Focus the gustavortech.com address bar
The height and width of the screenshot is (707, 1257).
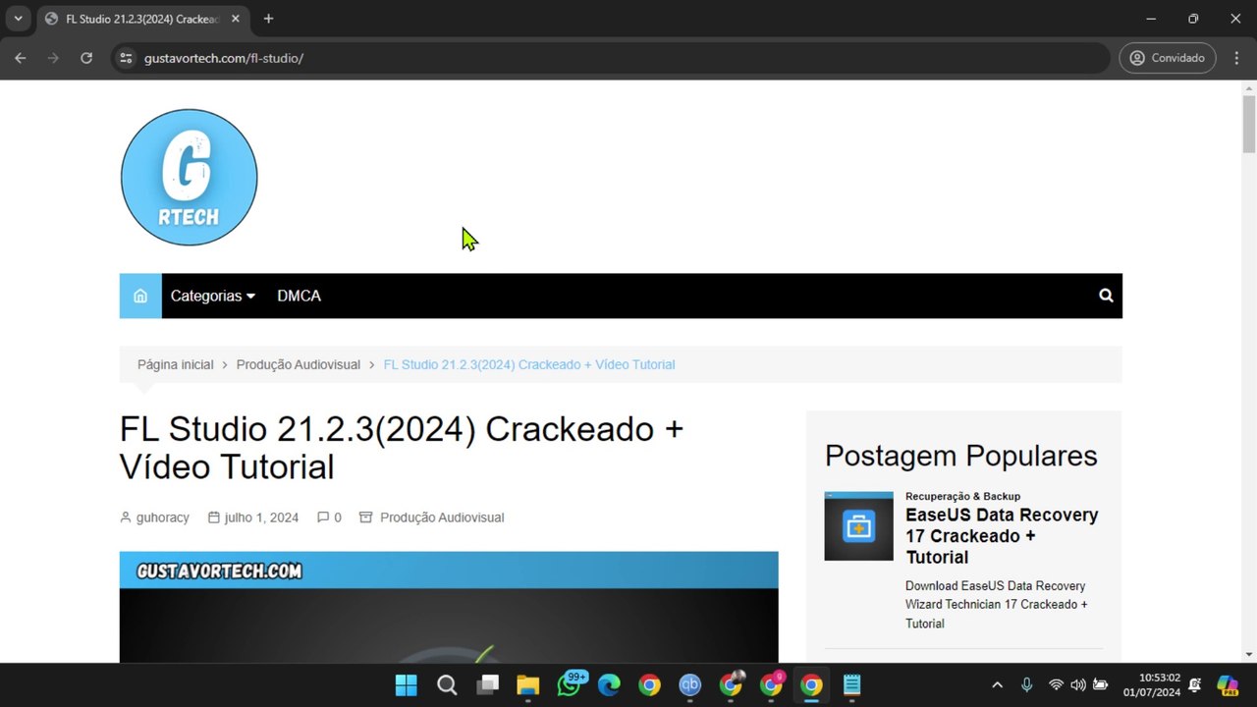click(611, 58)
